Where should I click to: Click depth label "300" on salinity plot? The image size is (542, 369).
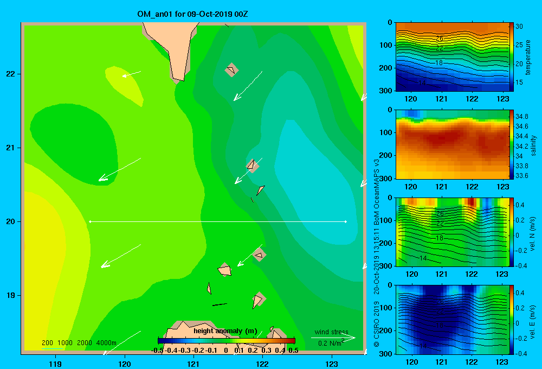tap(385, 179)
